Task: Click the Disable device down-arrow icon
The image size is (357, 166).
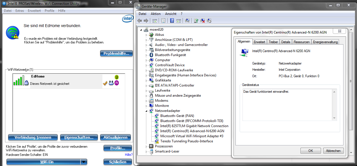Action: [x=209, y=21]
